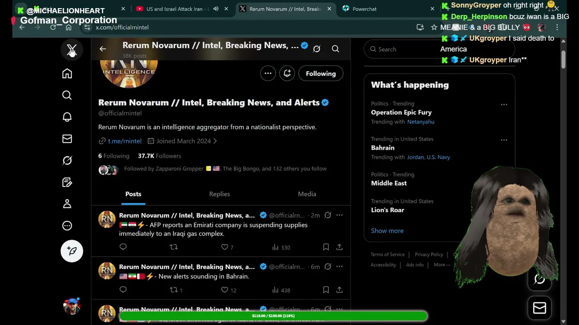
Task: Reply to the Bahrain alerts post
Action: tap(123, 290)
